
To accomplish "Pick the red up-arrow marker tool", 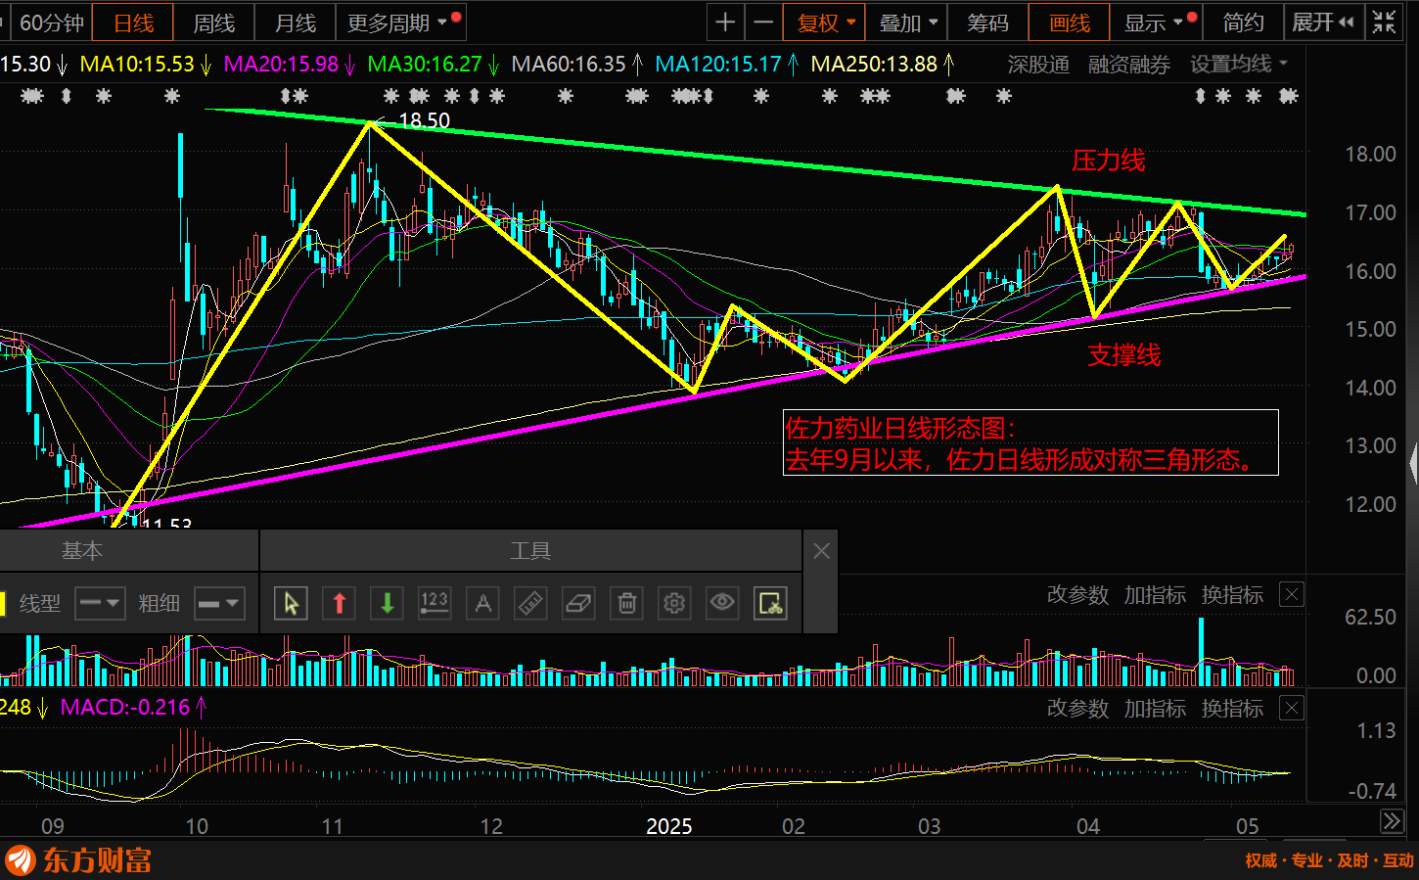I will 340,603.
